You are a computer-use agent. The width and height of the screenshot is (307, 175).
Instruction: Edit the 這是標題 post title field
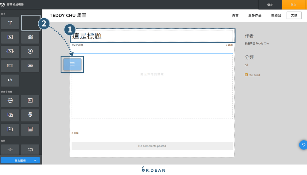pos(153,36)
